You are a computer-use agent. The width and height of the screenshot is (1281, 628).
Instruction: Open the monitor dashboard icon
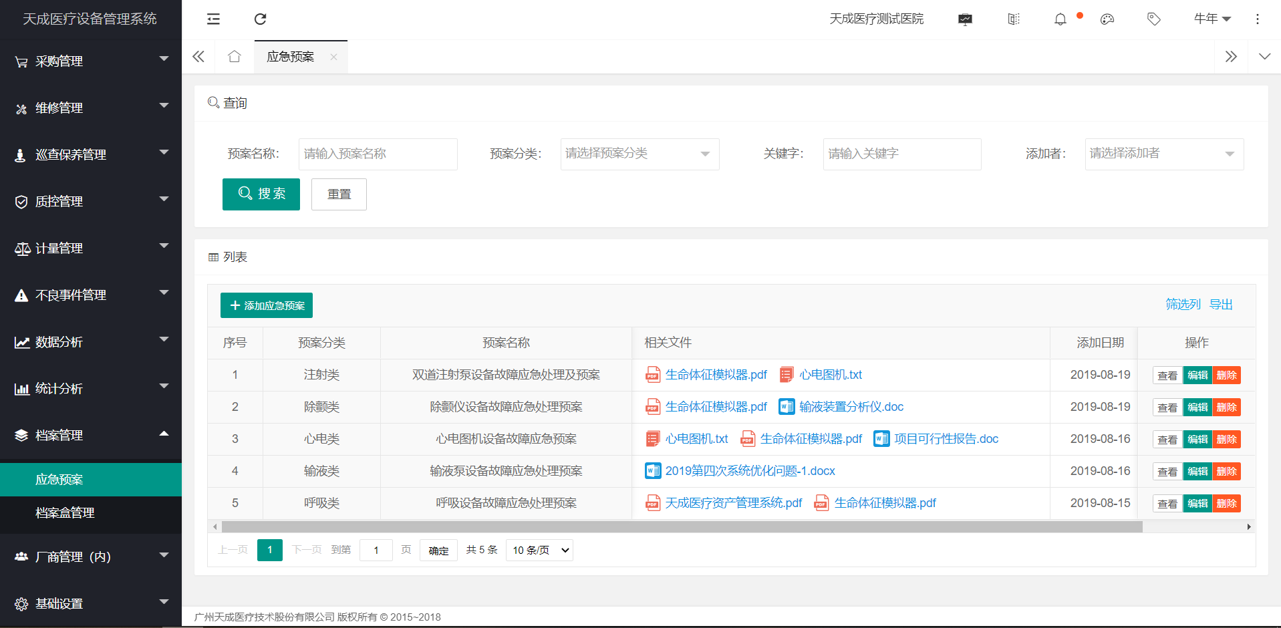(x=965, y=19)
